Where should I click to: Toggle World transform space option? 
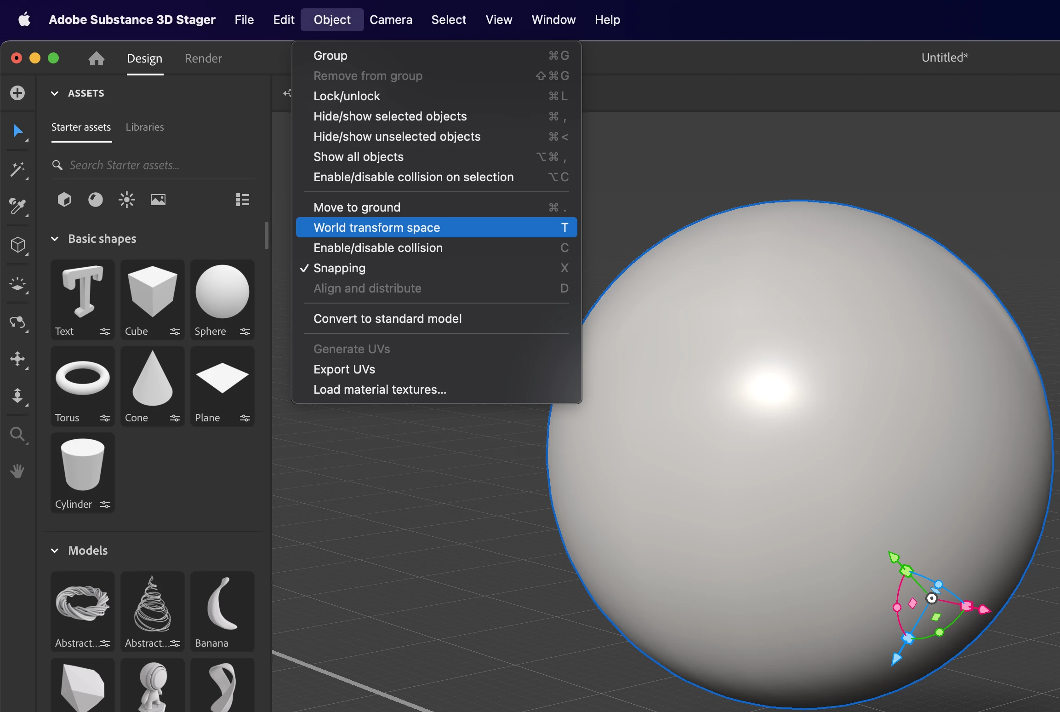[376, 228]
